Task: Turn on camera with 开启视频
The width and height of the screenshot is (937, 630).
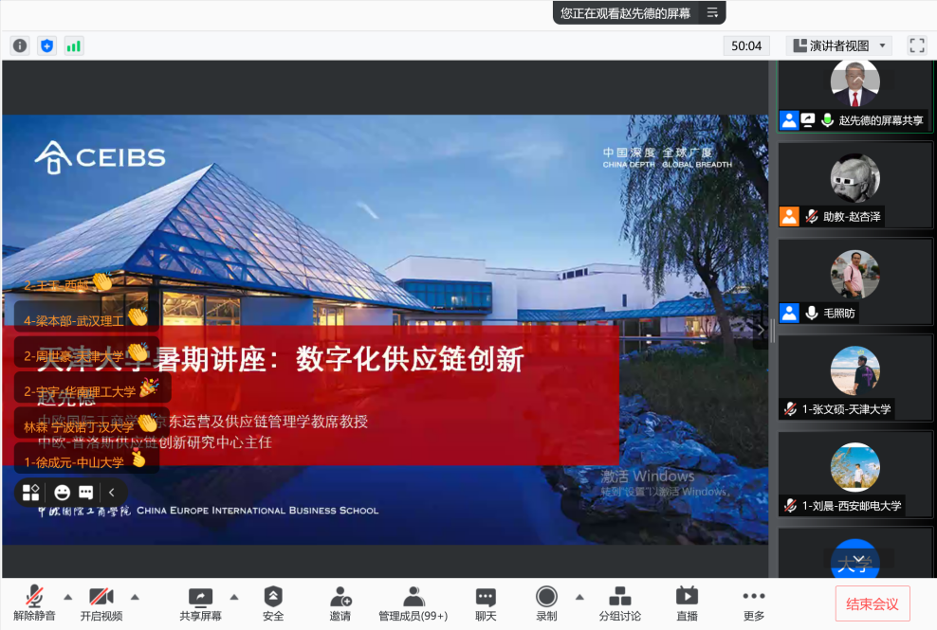Action: point(101,603)
